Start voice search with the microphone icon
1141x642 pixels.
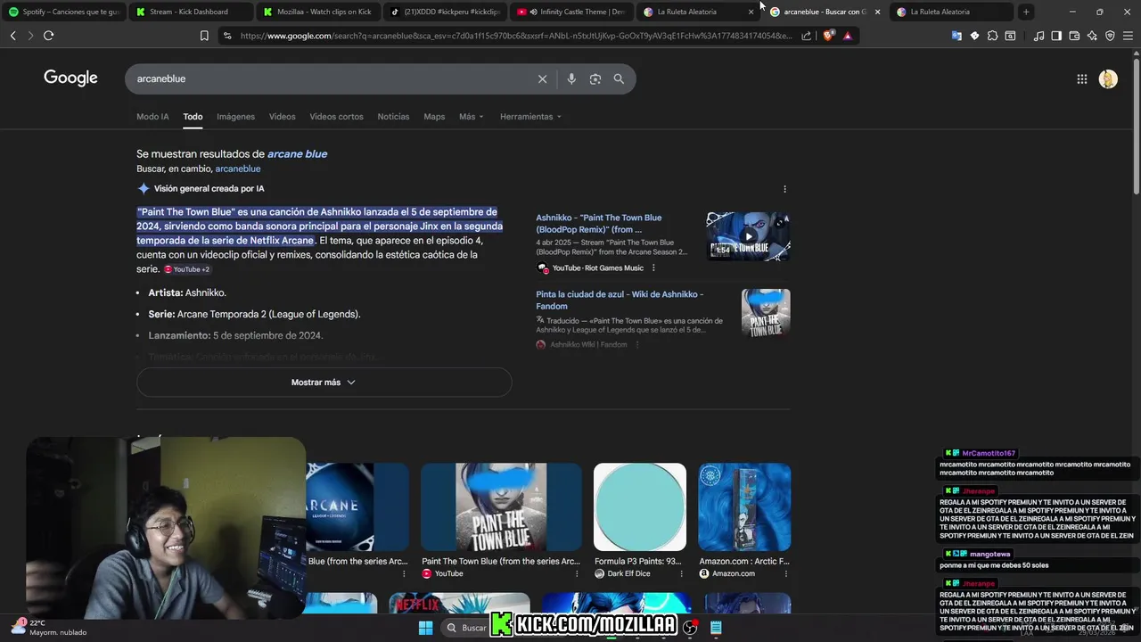[571, 79]
